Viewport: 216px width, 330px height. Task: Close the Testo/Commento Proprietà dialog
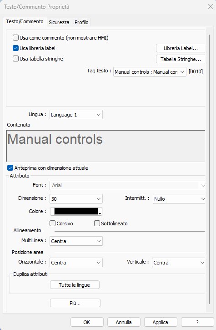pos(211,6)
